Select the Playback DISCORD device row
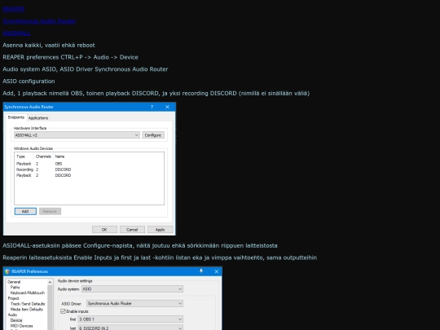 click(x=89, y=175)
